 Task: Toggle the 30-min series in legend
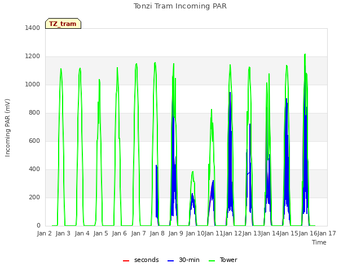tap(183, 260)
